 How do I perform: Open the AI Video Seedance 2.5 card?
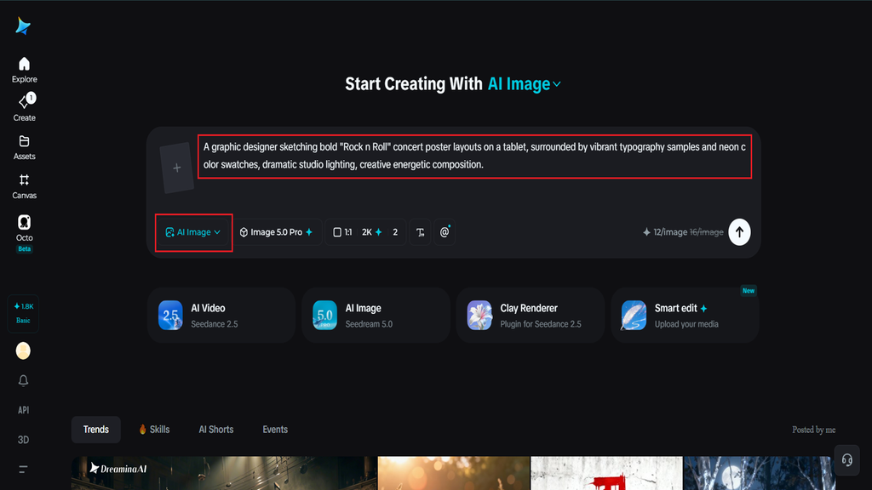221,315
